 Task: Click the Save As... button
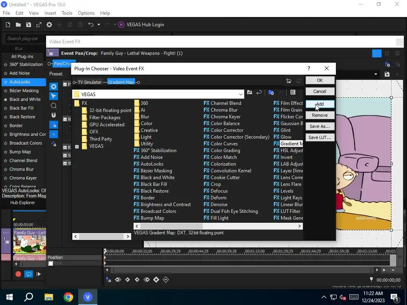(320, 126)
